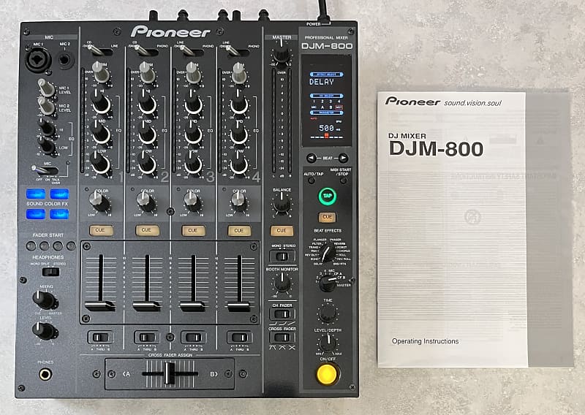Touch the channel 1 fader
The image size is (585, 415).
point(100,306)
